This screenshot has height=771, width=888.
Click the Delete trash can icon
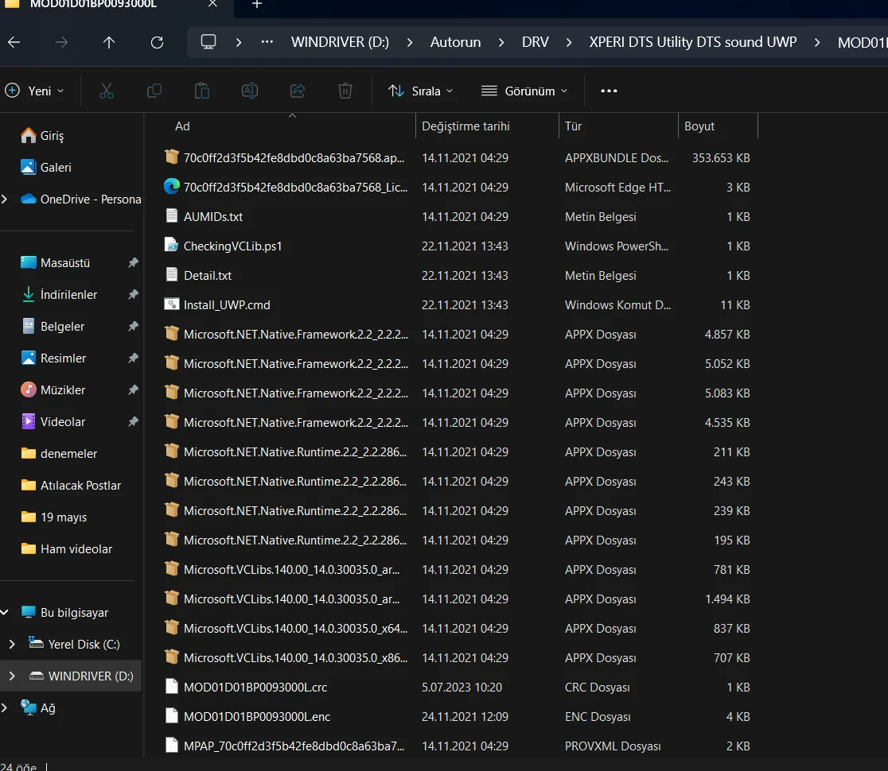pyautogui.click(x=345, y=91)
